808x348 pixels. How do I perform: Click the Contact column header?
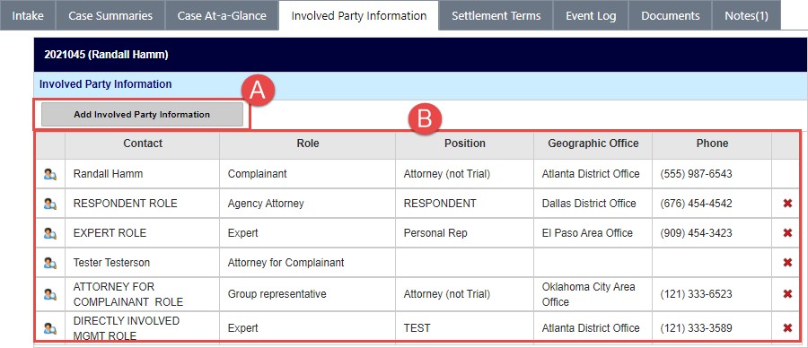143,144
